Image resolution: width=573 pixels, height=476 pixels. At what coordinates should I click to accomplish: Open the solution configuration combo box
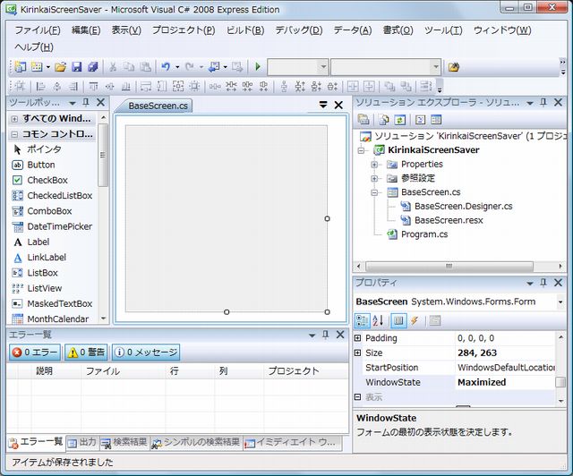tap(297, 67)
